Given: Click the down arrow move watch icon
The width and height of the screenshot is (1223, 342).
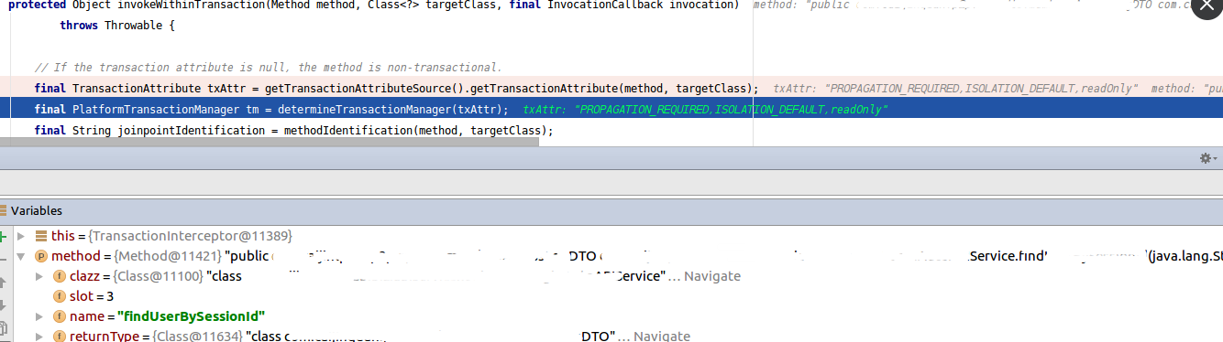Looking at the screenshot, I should pos(3,305).
